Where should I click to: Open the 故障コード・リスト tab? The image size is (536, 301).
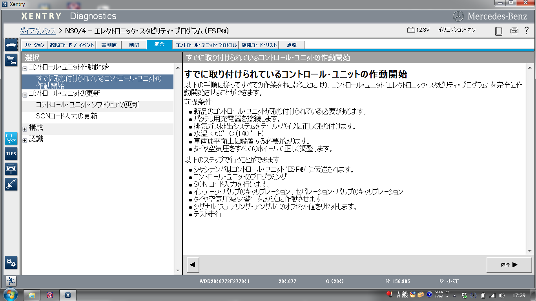259,45
